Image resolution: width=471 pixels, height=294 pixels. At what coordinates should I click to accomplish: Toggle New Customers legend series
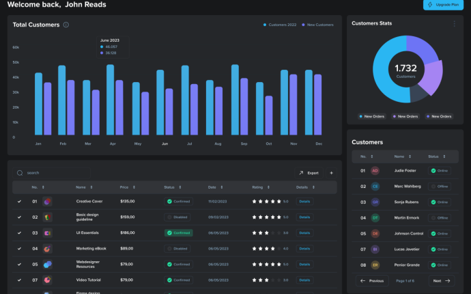pos(317,25)
